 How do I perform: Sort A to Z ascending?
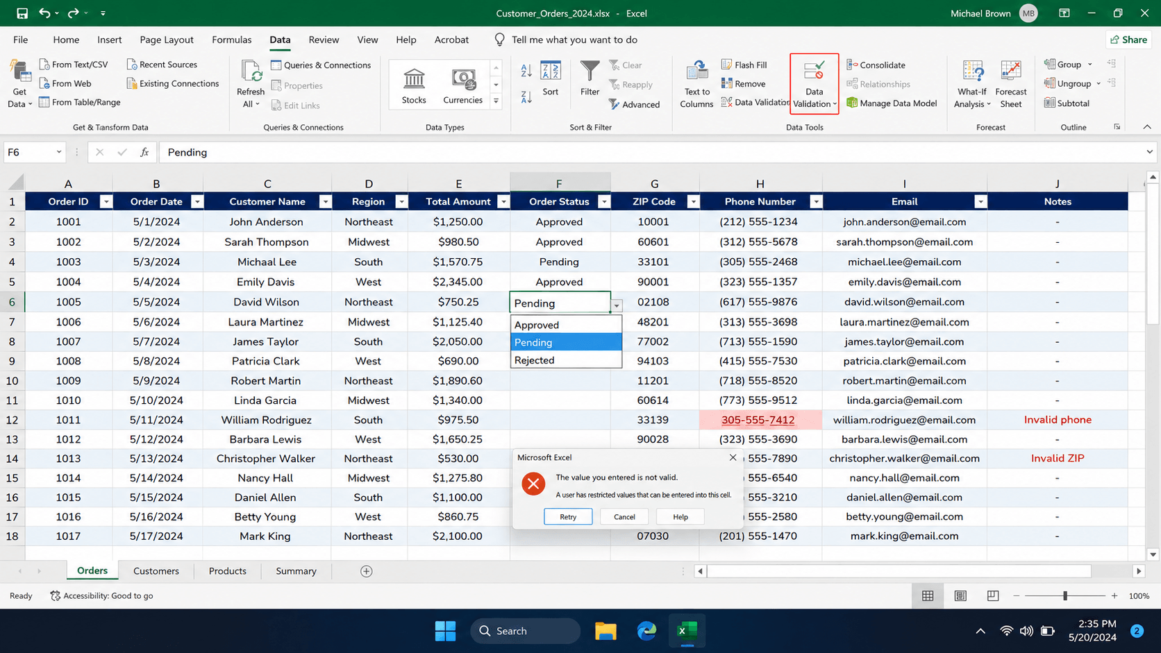526,70
